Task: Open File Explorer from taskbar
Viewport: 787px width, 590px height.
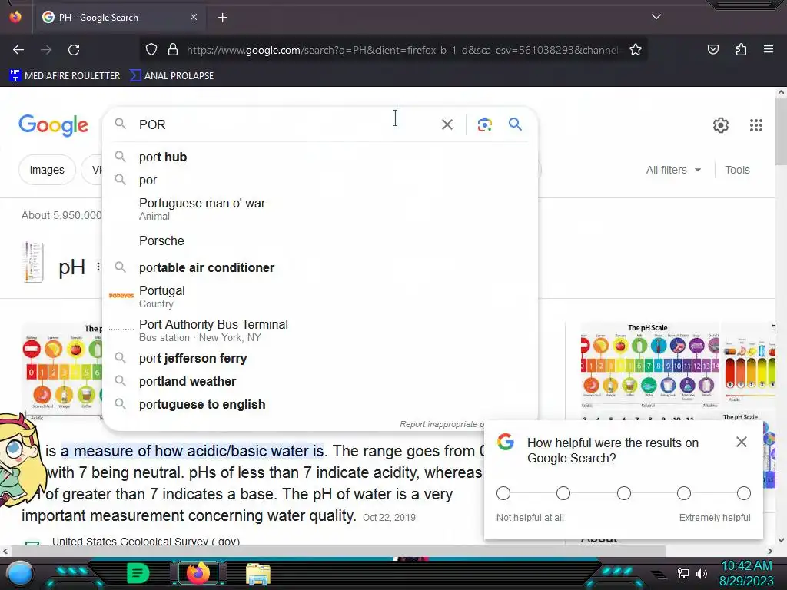Action: pos(258,573)
